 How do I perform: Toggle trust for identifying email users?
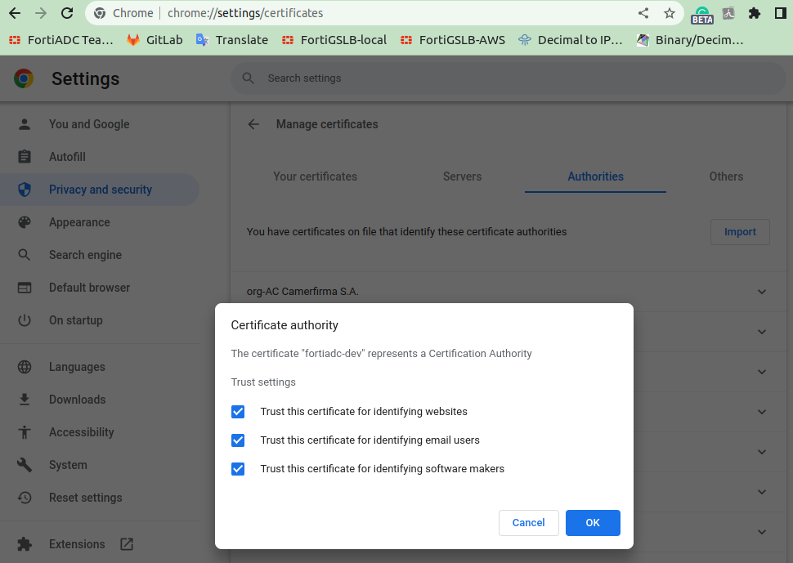[x=238, y=440]
